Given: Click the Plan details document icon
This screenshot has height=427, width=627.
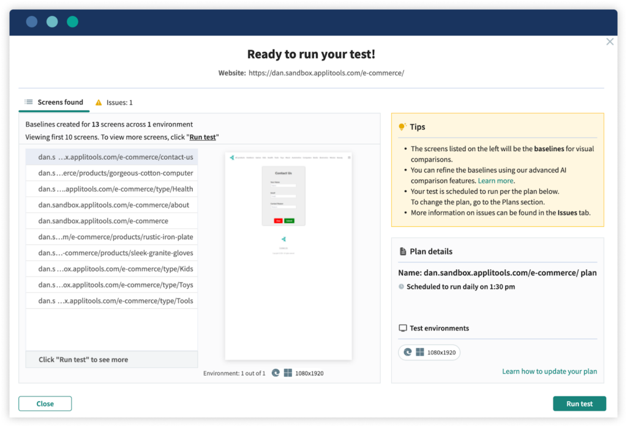Looking at the screenshot, I should [x=402, y=251].
